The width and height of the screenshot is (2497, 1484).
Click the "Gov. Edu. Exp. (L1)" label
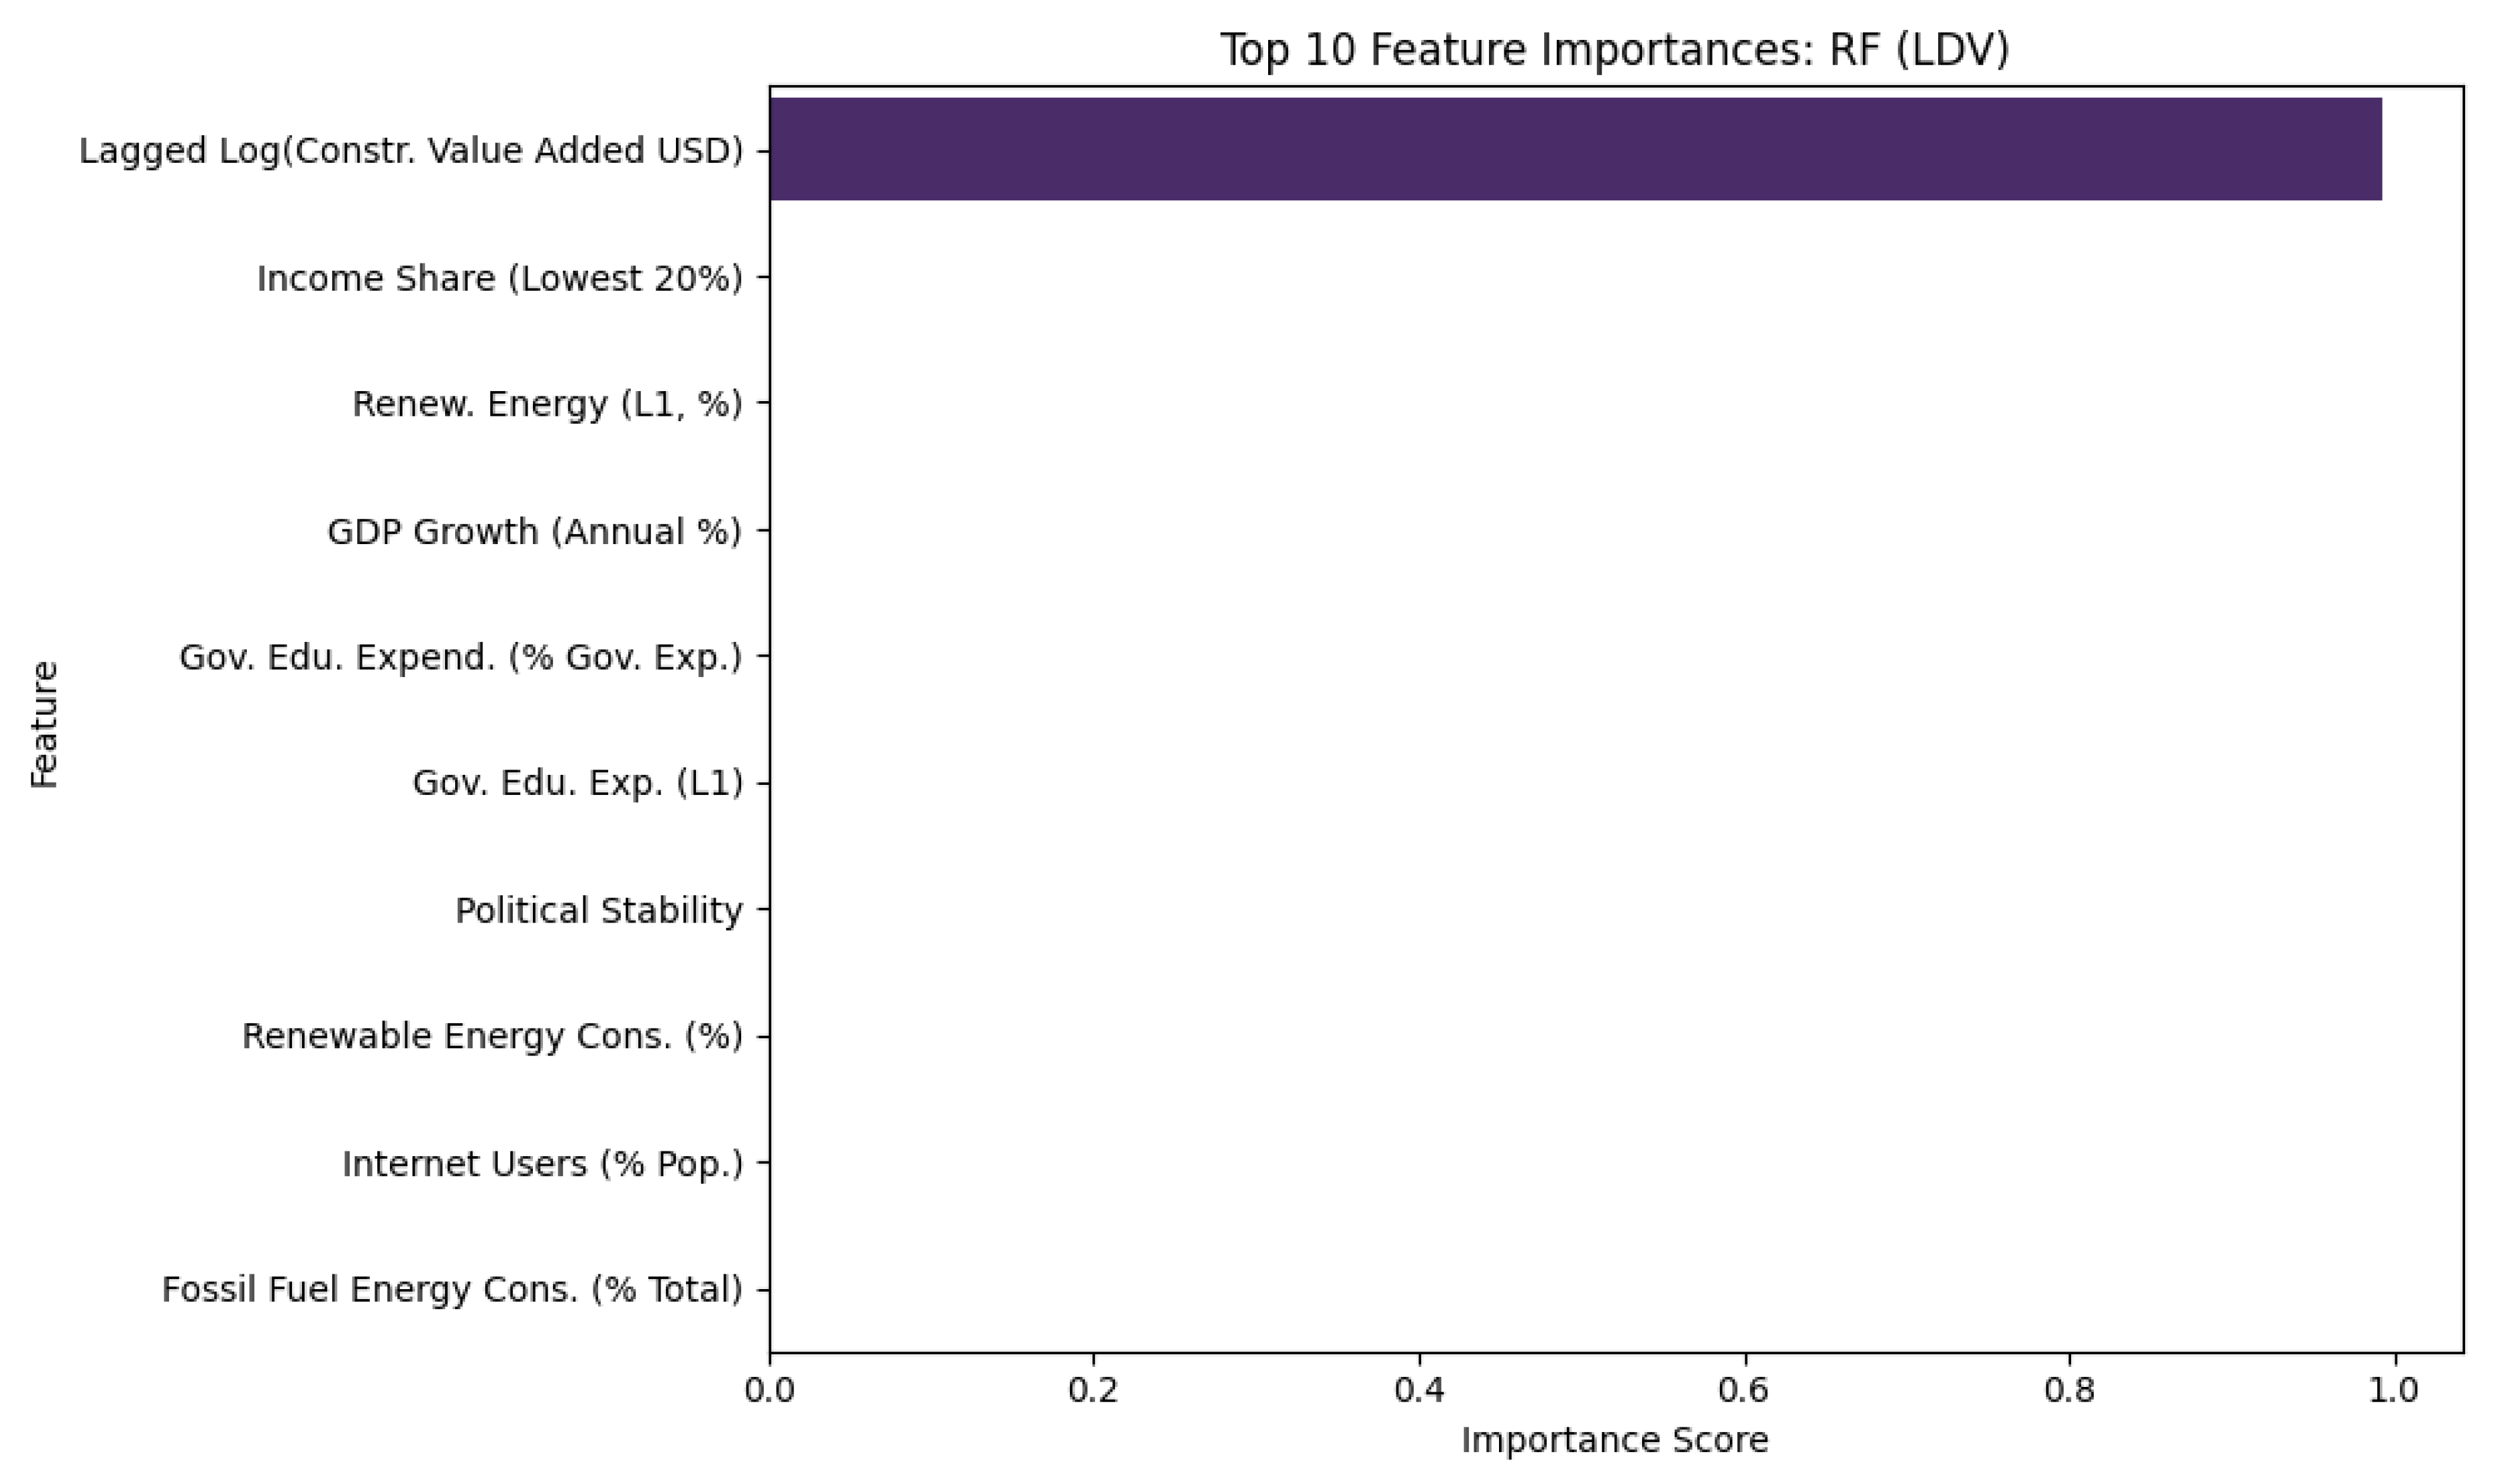pos(577,783)
